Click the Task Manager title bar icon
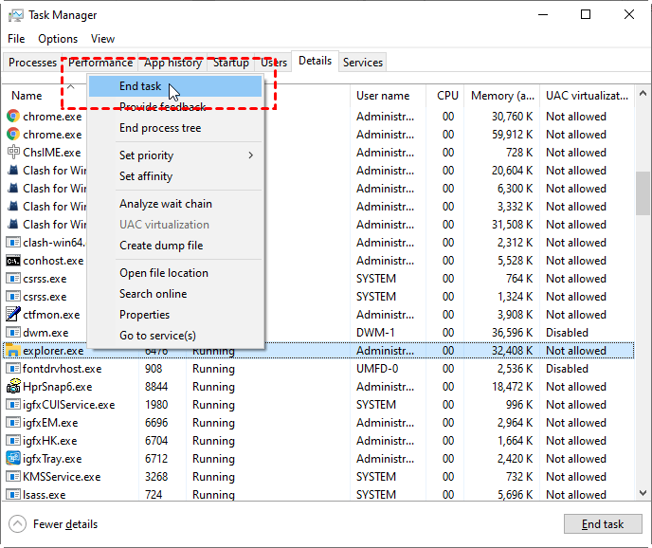Image resolution: width=652 pixels, height=548 pixels. (14, 15)
